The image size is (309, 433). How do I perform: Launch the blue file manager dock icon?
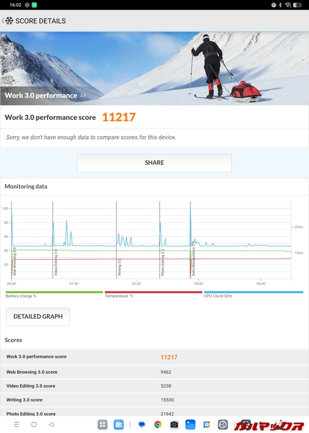[x=119, y=425]
